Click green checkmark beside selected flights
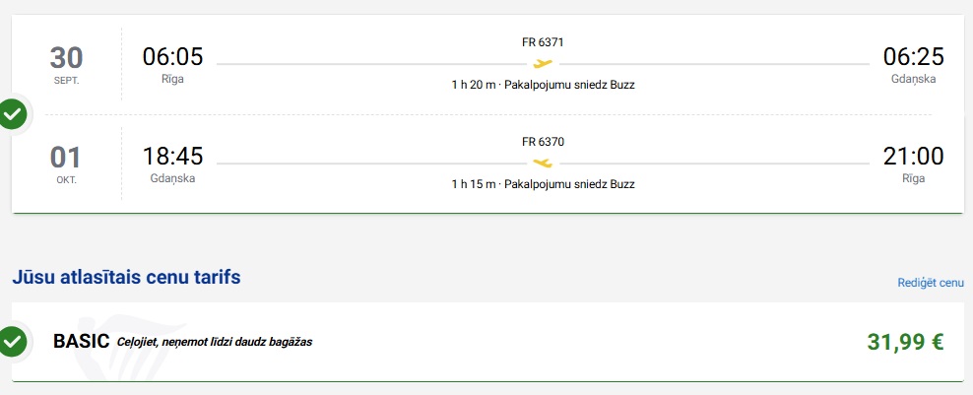The image size is (973, 395). click(13, 114)
